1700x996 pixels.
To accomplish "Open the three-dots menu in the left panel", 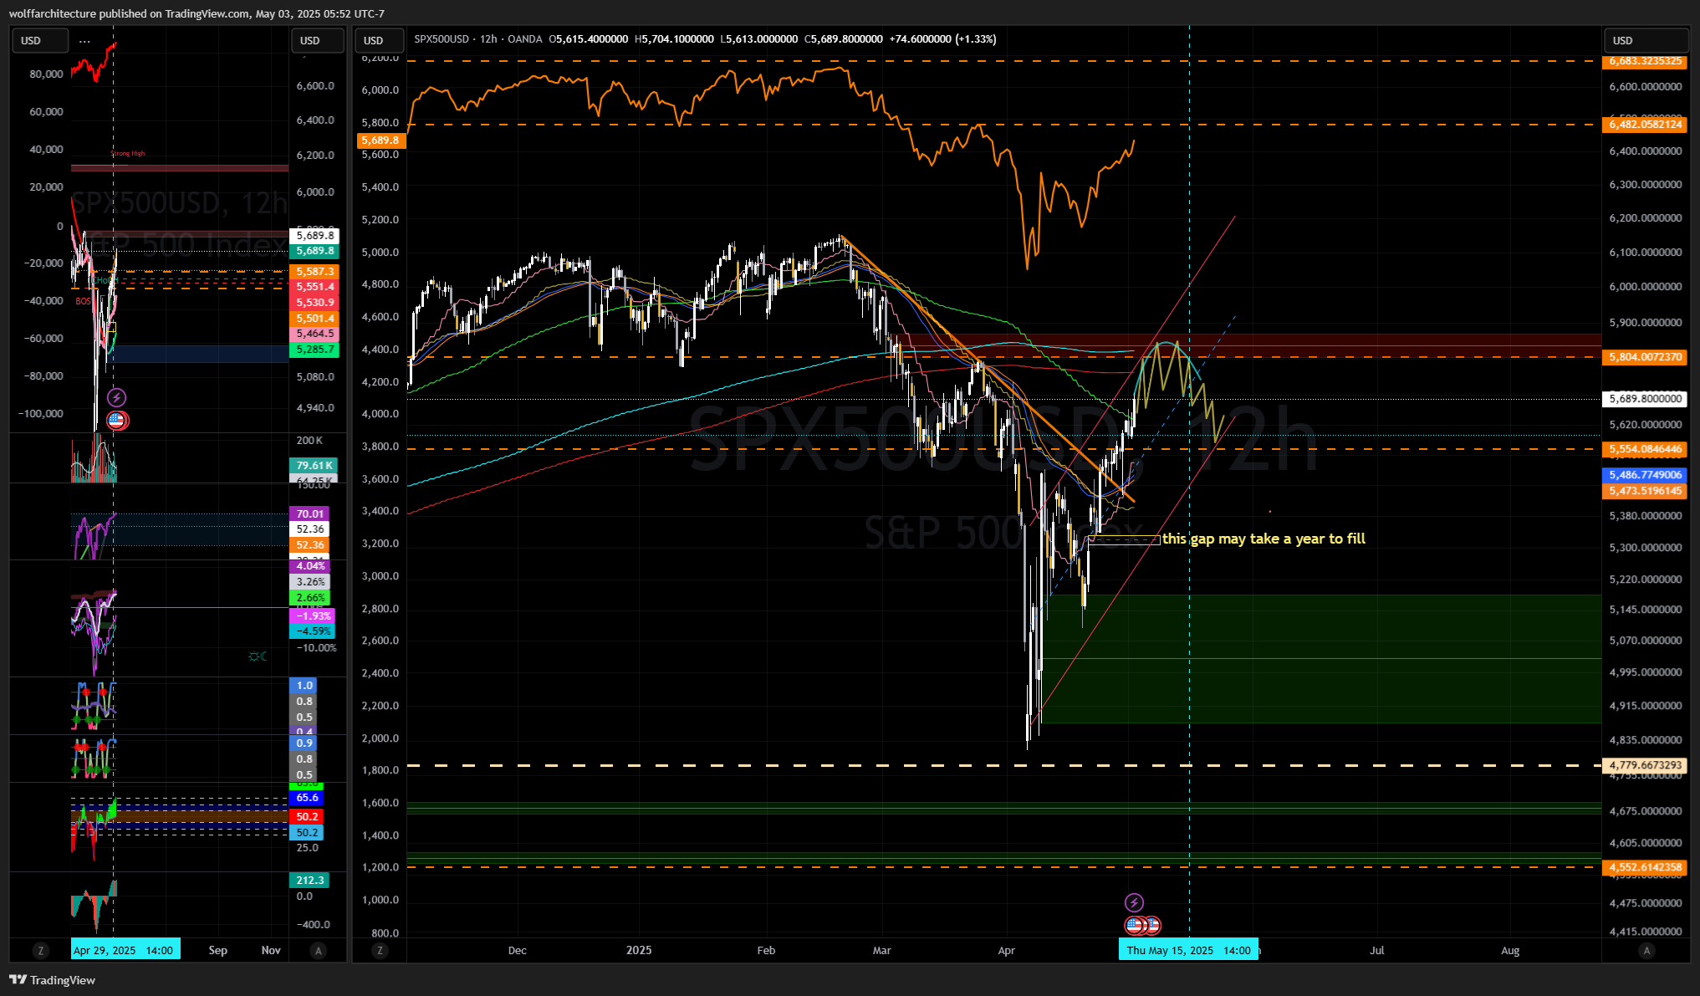I will tap(84, 41).
